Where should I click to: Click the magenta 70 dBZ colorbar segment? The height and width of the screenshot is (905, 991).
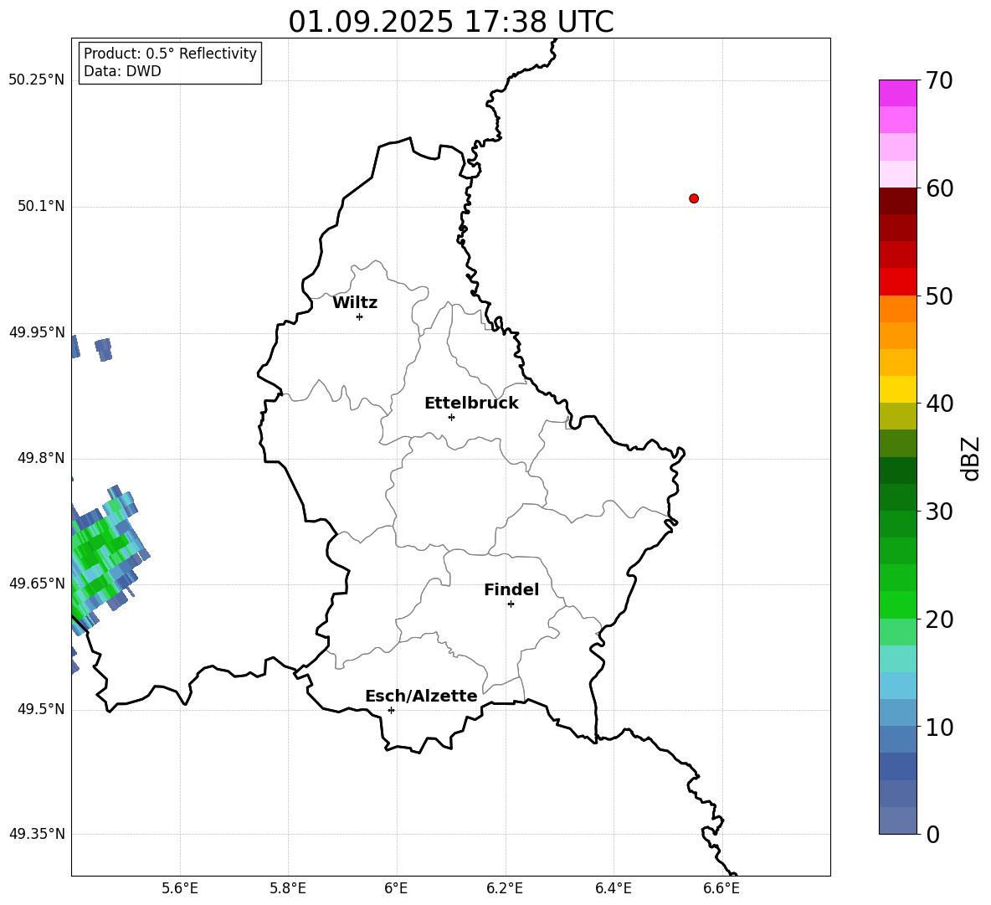coord(897,93)
